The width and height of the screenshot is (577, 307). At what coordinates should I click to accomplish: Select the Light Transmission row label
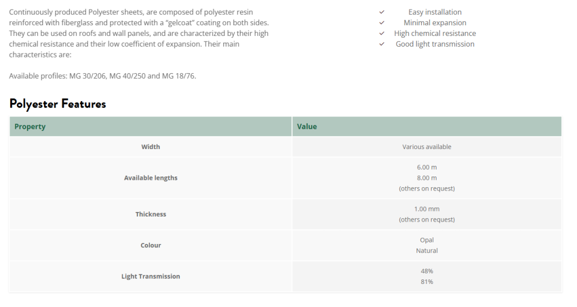click(150, 276)
